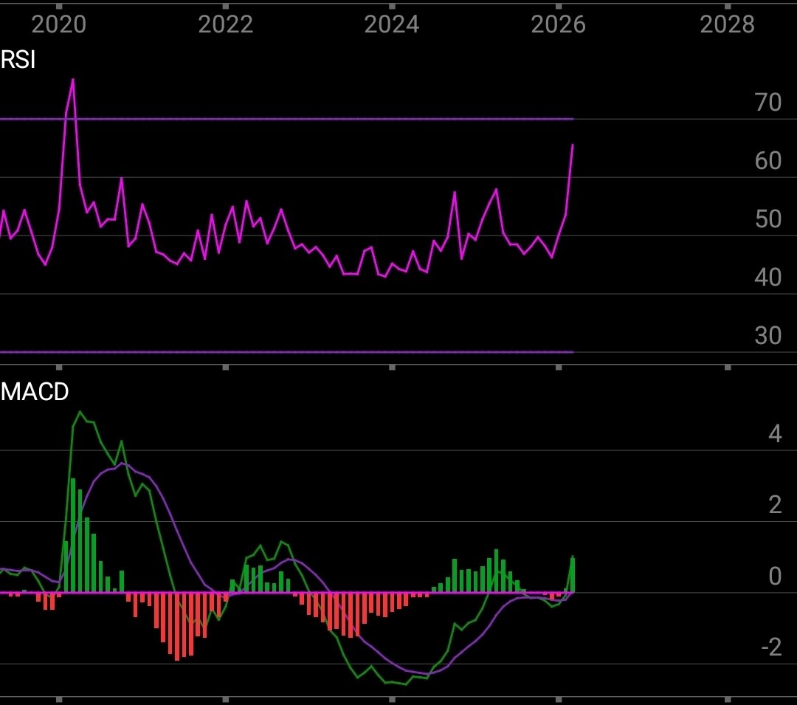Tap the 2024 year axis label
797x705 pixels.
[x=392, y=24]
